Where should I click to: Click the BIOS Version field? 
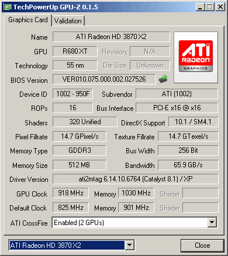(104, 79)
